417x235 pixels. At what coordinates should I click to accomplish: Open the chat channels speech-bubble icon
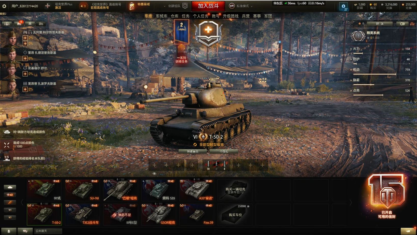[25, 231]
